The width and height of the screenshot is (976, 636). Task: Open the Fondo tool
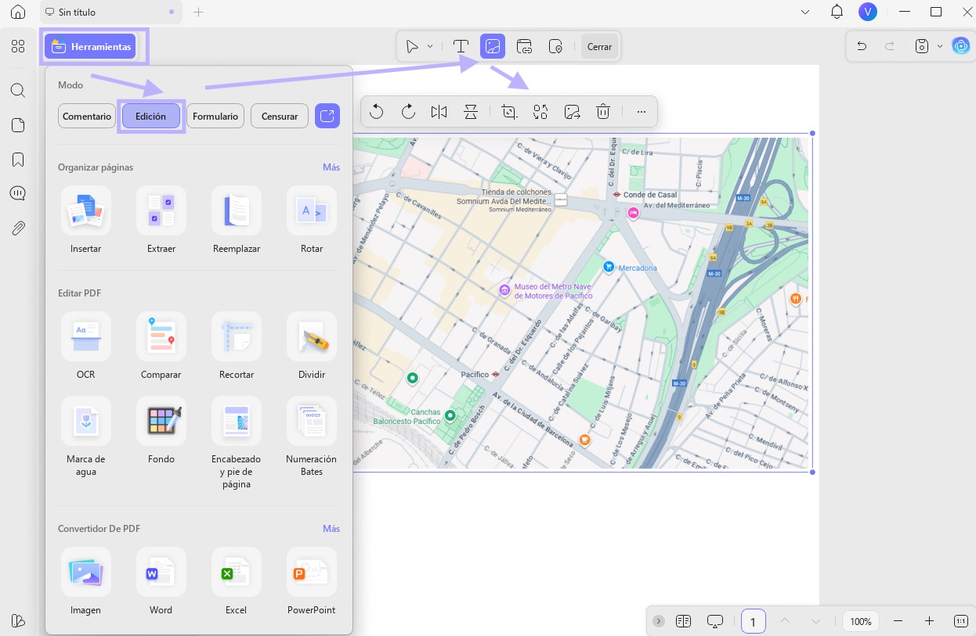pyautogui.click(x=161, y=429)
